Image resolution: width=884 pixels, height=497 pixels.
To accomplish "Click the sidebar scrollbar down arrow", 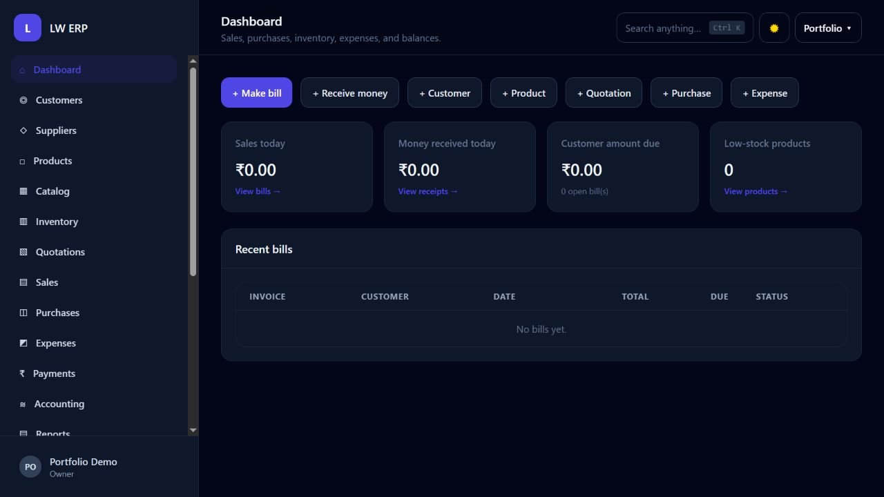I will [193, 430].
